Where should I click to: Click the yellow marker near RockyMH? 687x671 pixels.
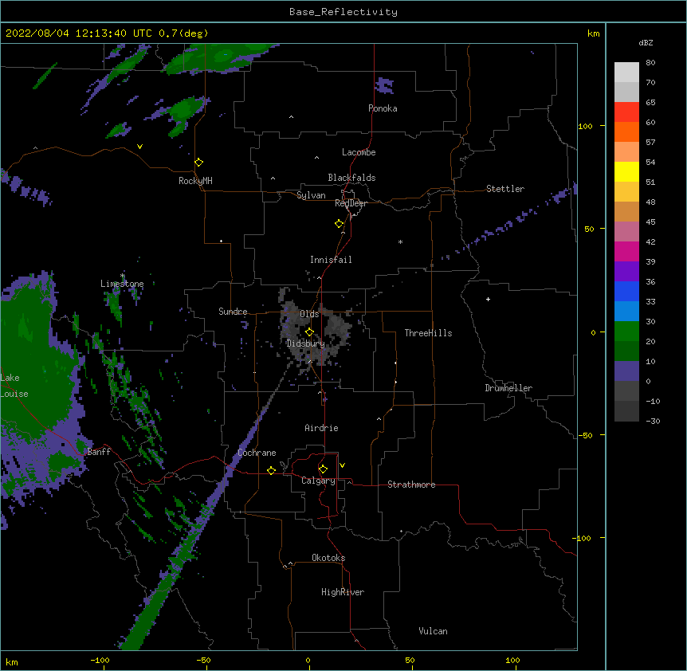point(198,163)
